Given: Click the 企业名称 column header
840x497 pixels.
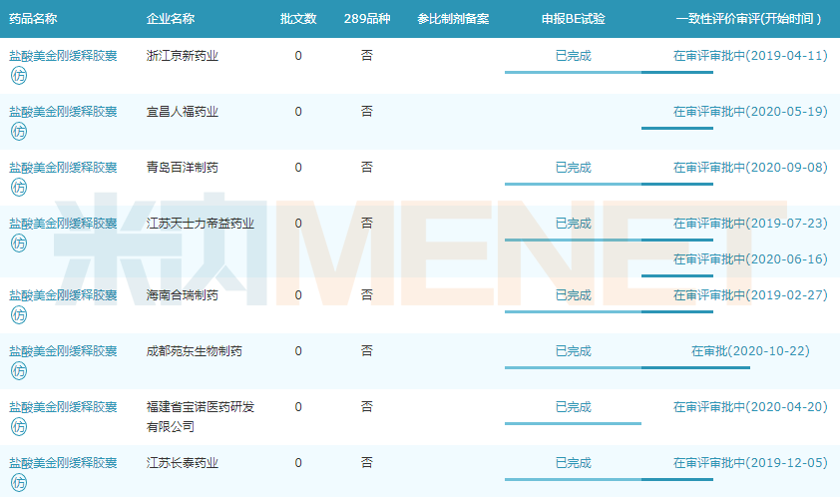Looking at the screenshot, I should pyautogui.click(x=171, y=19).
